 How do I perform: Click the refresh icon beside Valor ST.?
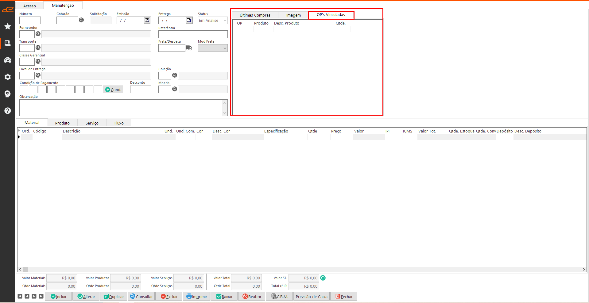[x=323, y=278]
